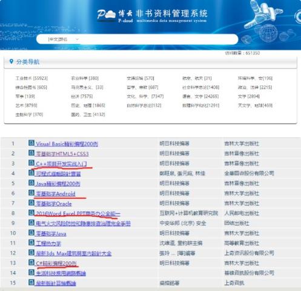Open the category with [605] count
Viewport: 301px width, 291px height.
pos(31,87)
